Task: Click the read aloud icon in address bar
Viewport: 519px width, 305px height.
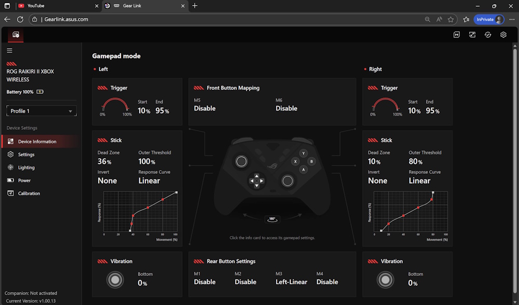Action: (439, 20)
